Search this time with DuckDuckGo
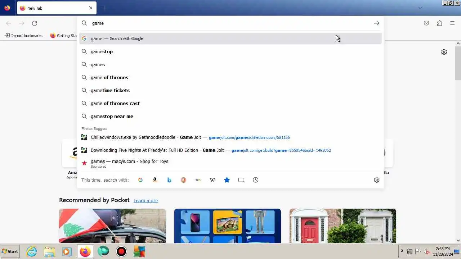The width and height of the screenshot is (461, 259). (x=184, y=180)
